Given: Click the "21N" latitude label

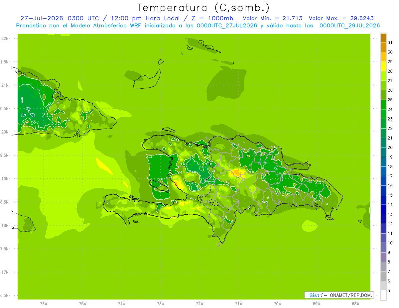Looking at the screenshot, I should tap(5, 85).
